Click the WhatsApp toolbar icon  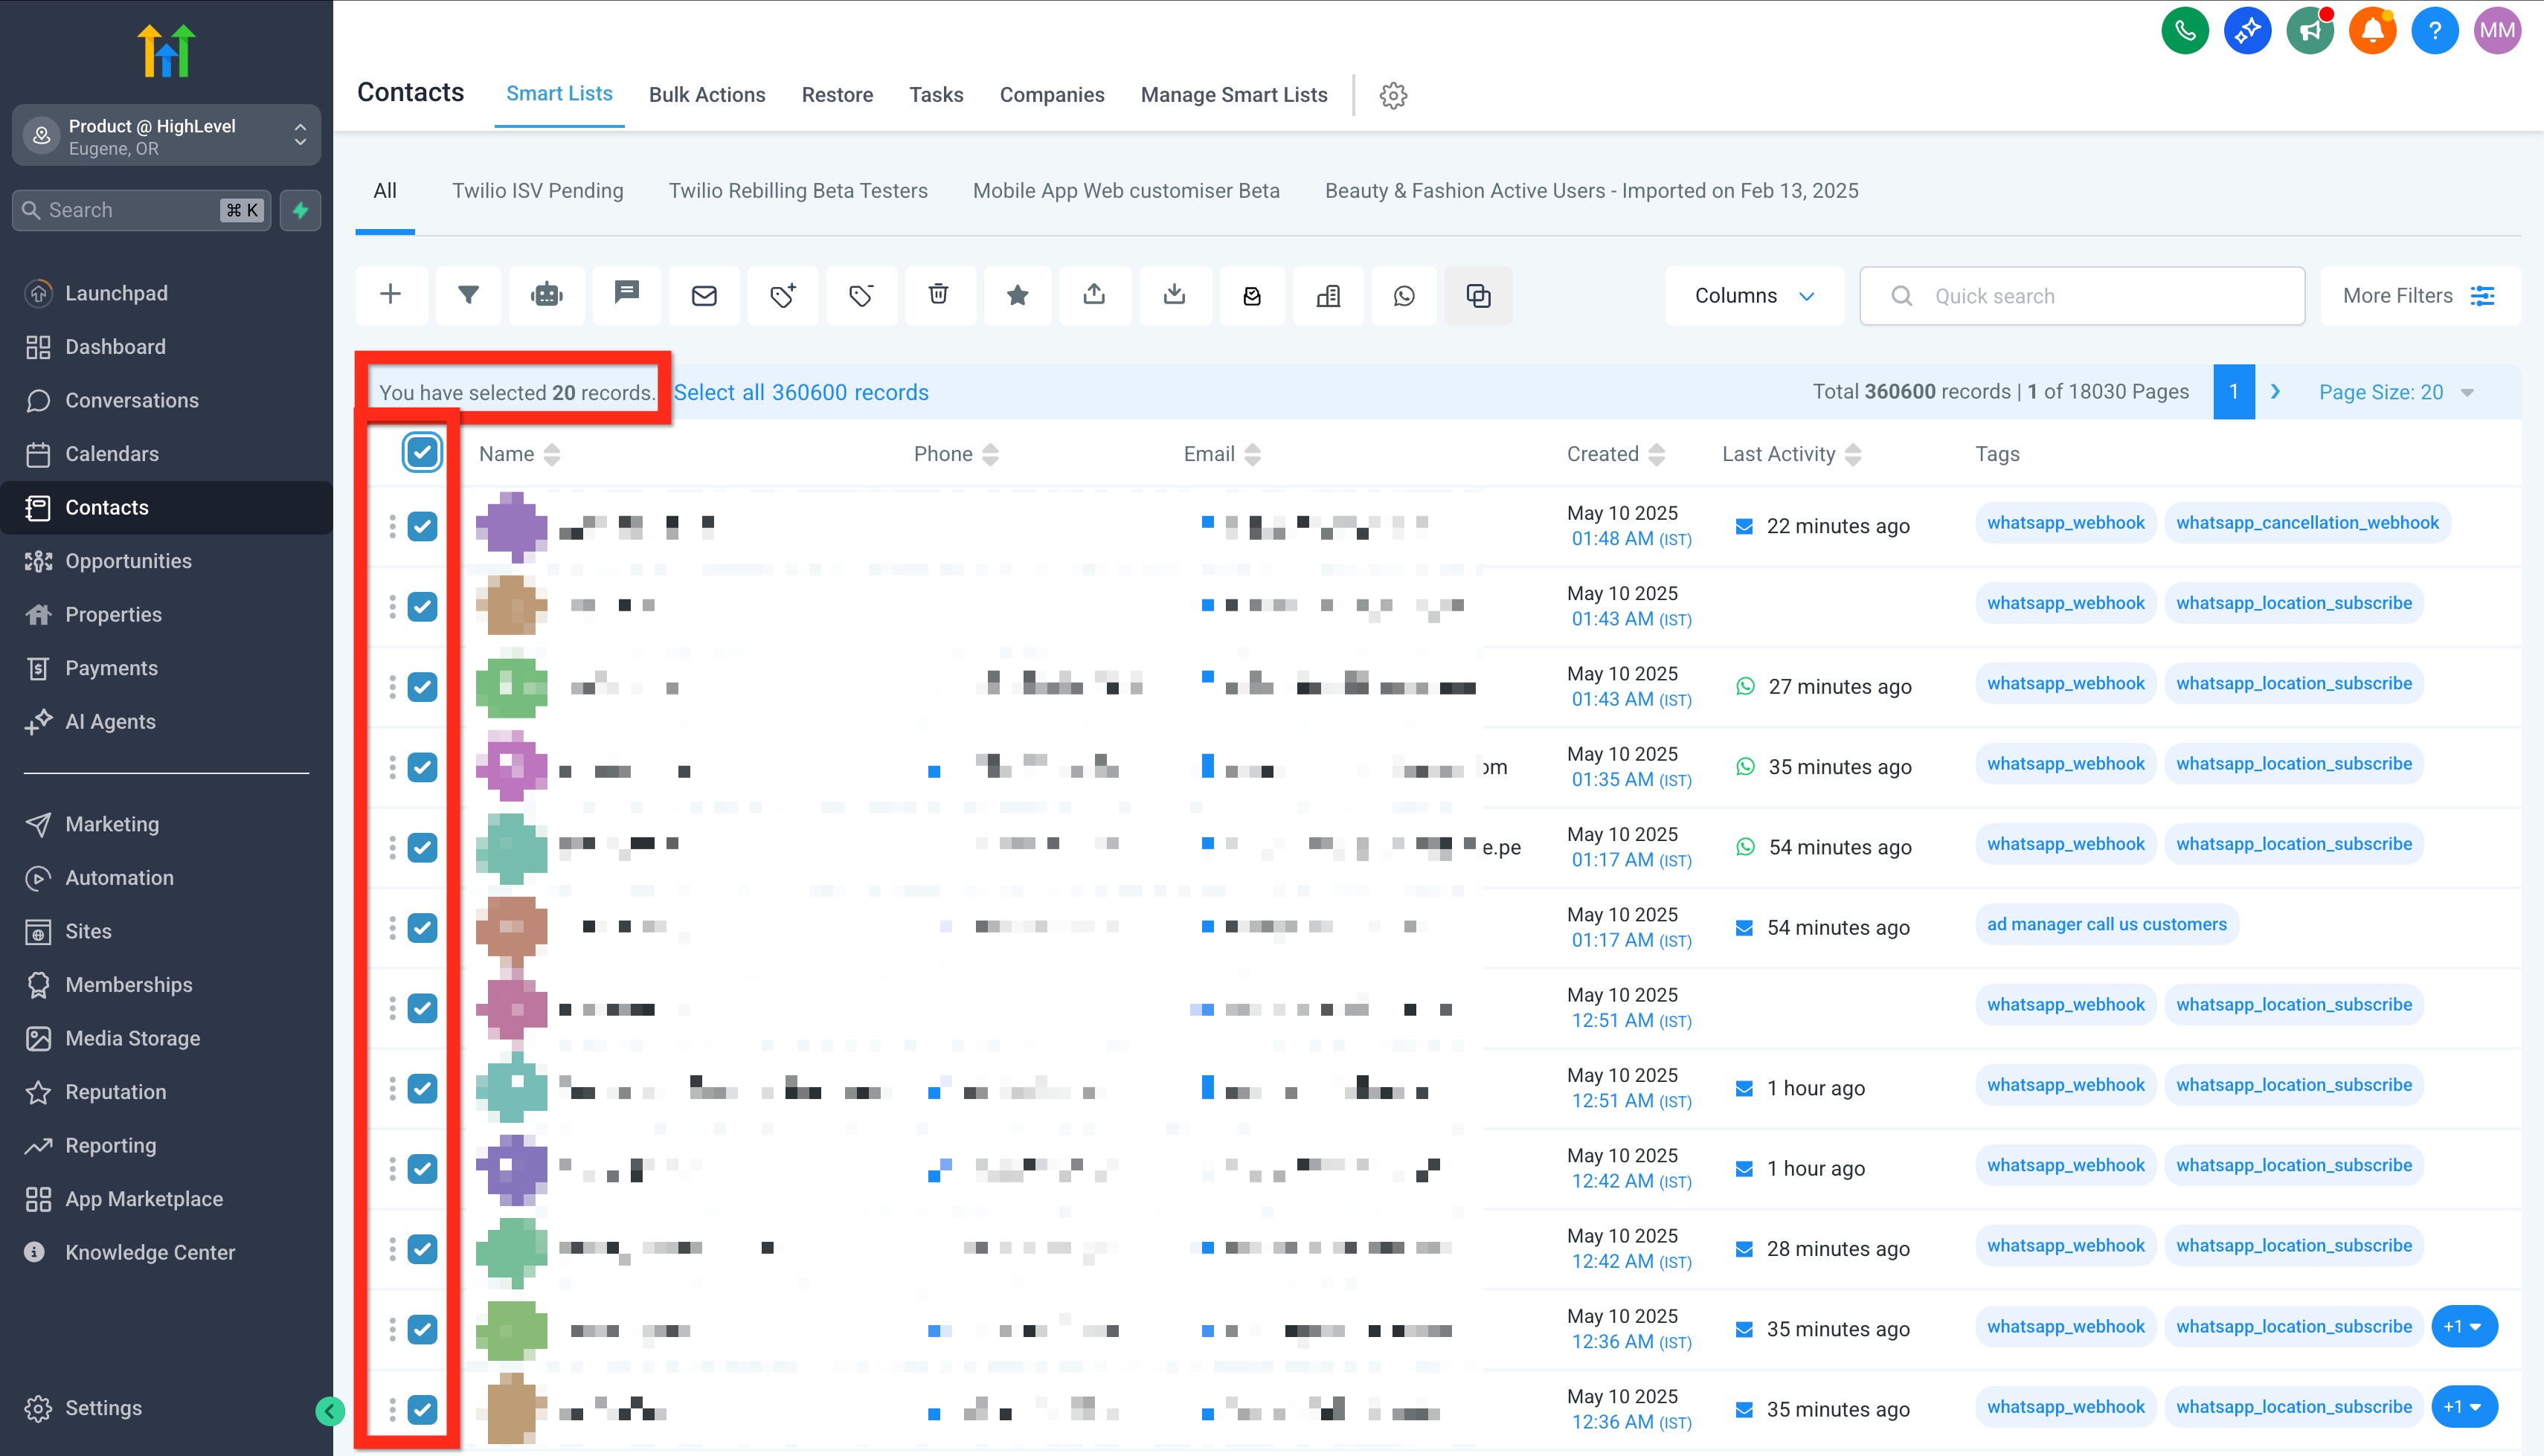[x=1404, y=295]
